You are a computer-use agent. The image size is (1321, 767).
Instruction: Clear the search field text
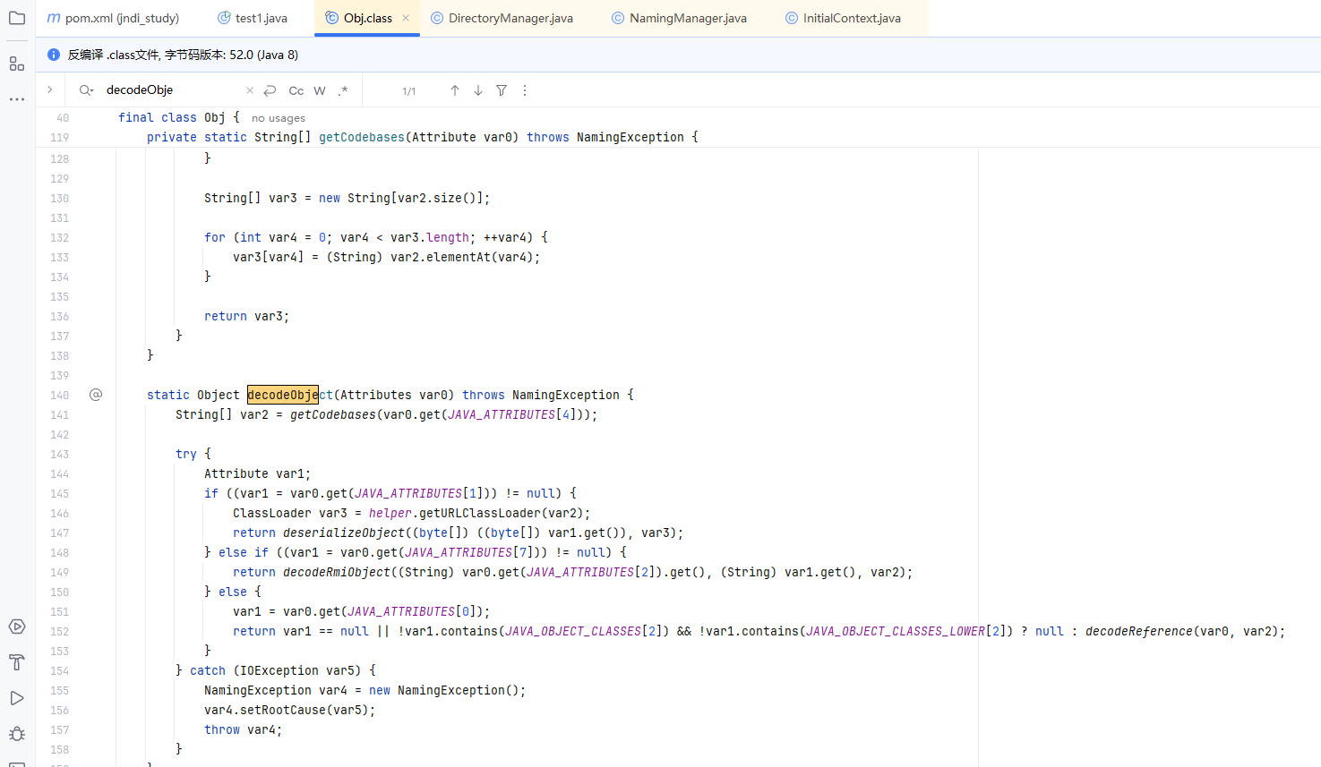(249, 90)
